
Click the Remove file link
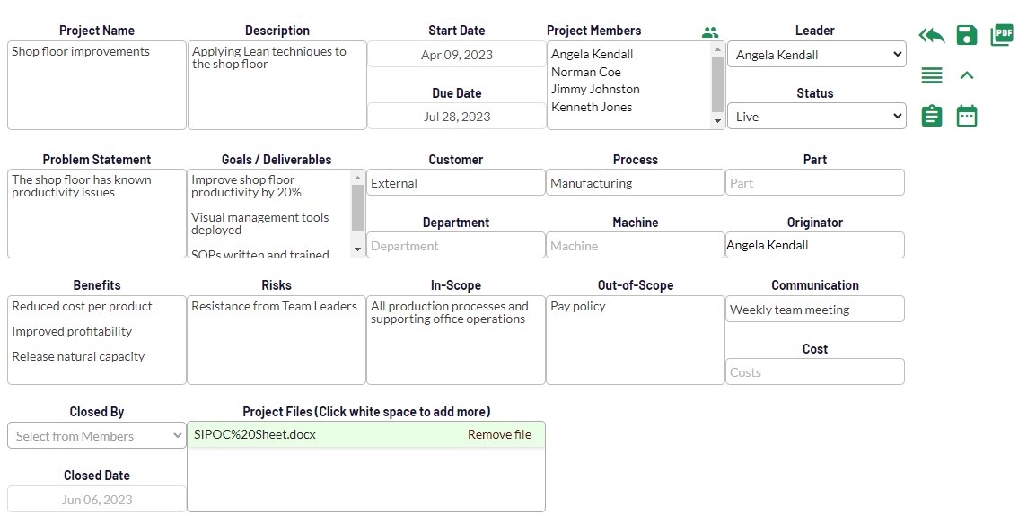499,435
